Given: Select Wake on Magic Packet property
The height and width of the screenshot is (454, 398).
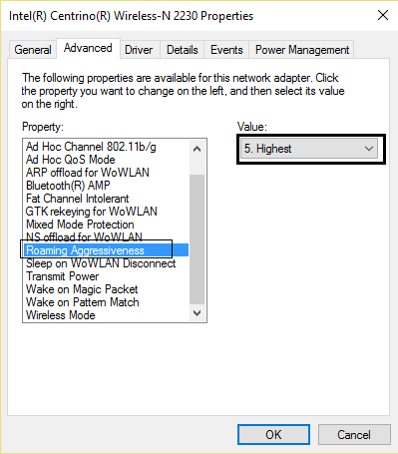Looking at the screenshot, I should pos(82,289).
